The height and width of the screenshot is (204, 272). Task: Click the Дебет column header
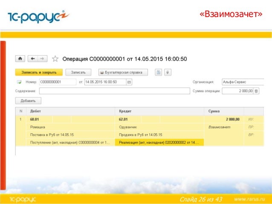(70, 111)
